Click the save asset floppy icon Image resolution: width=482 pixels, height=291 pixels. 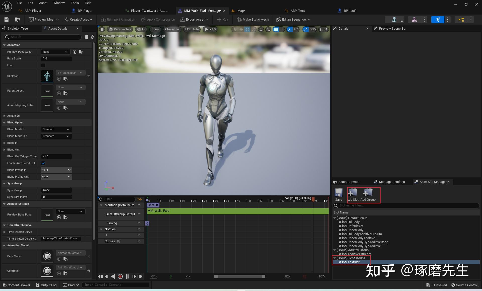pyautogui.click(x=7, y=20)
